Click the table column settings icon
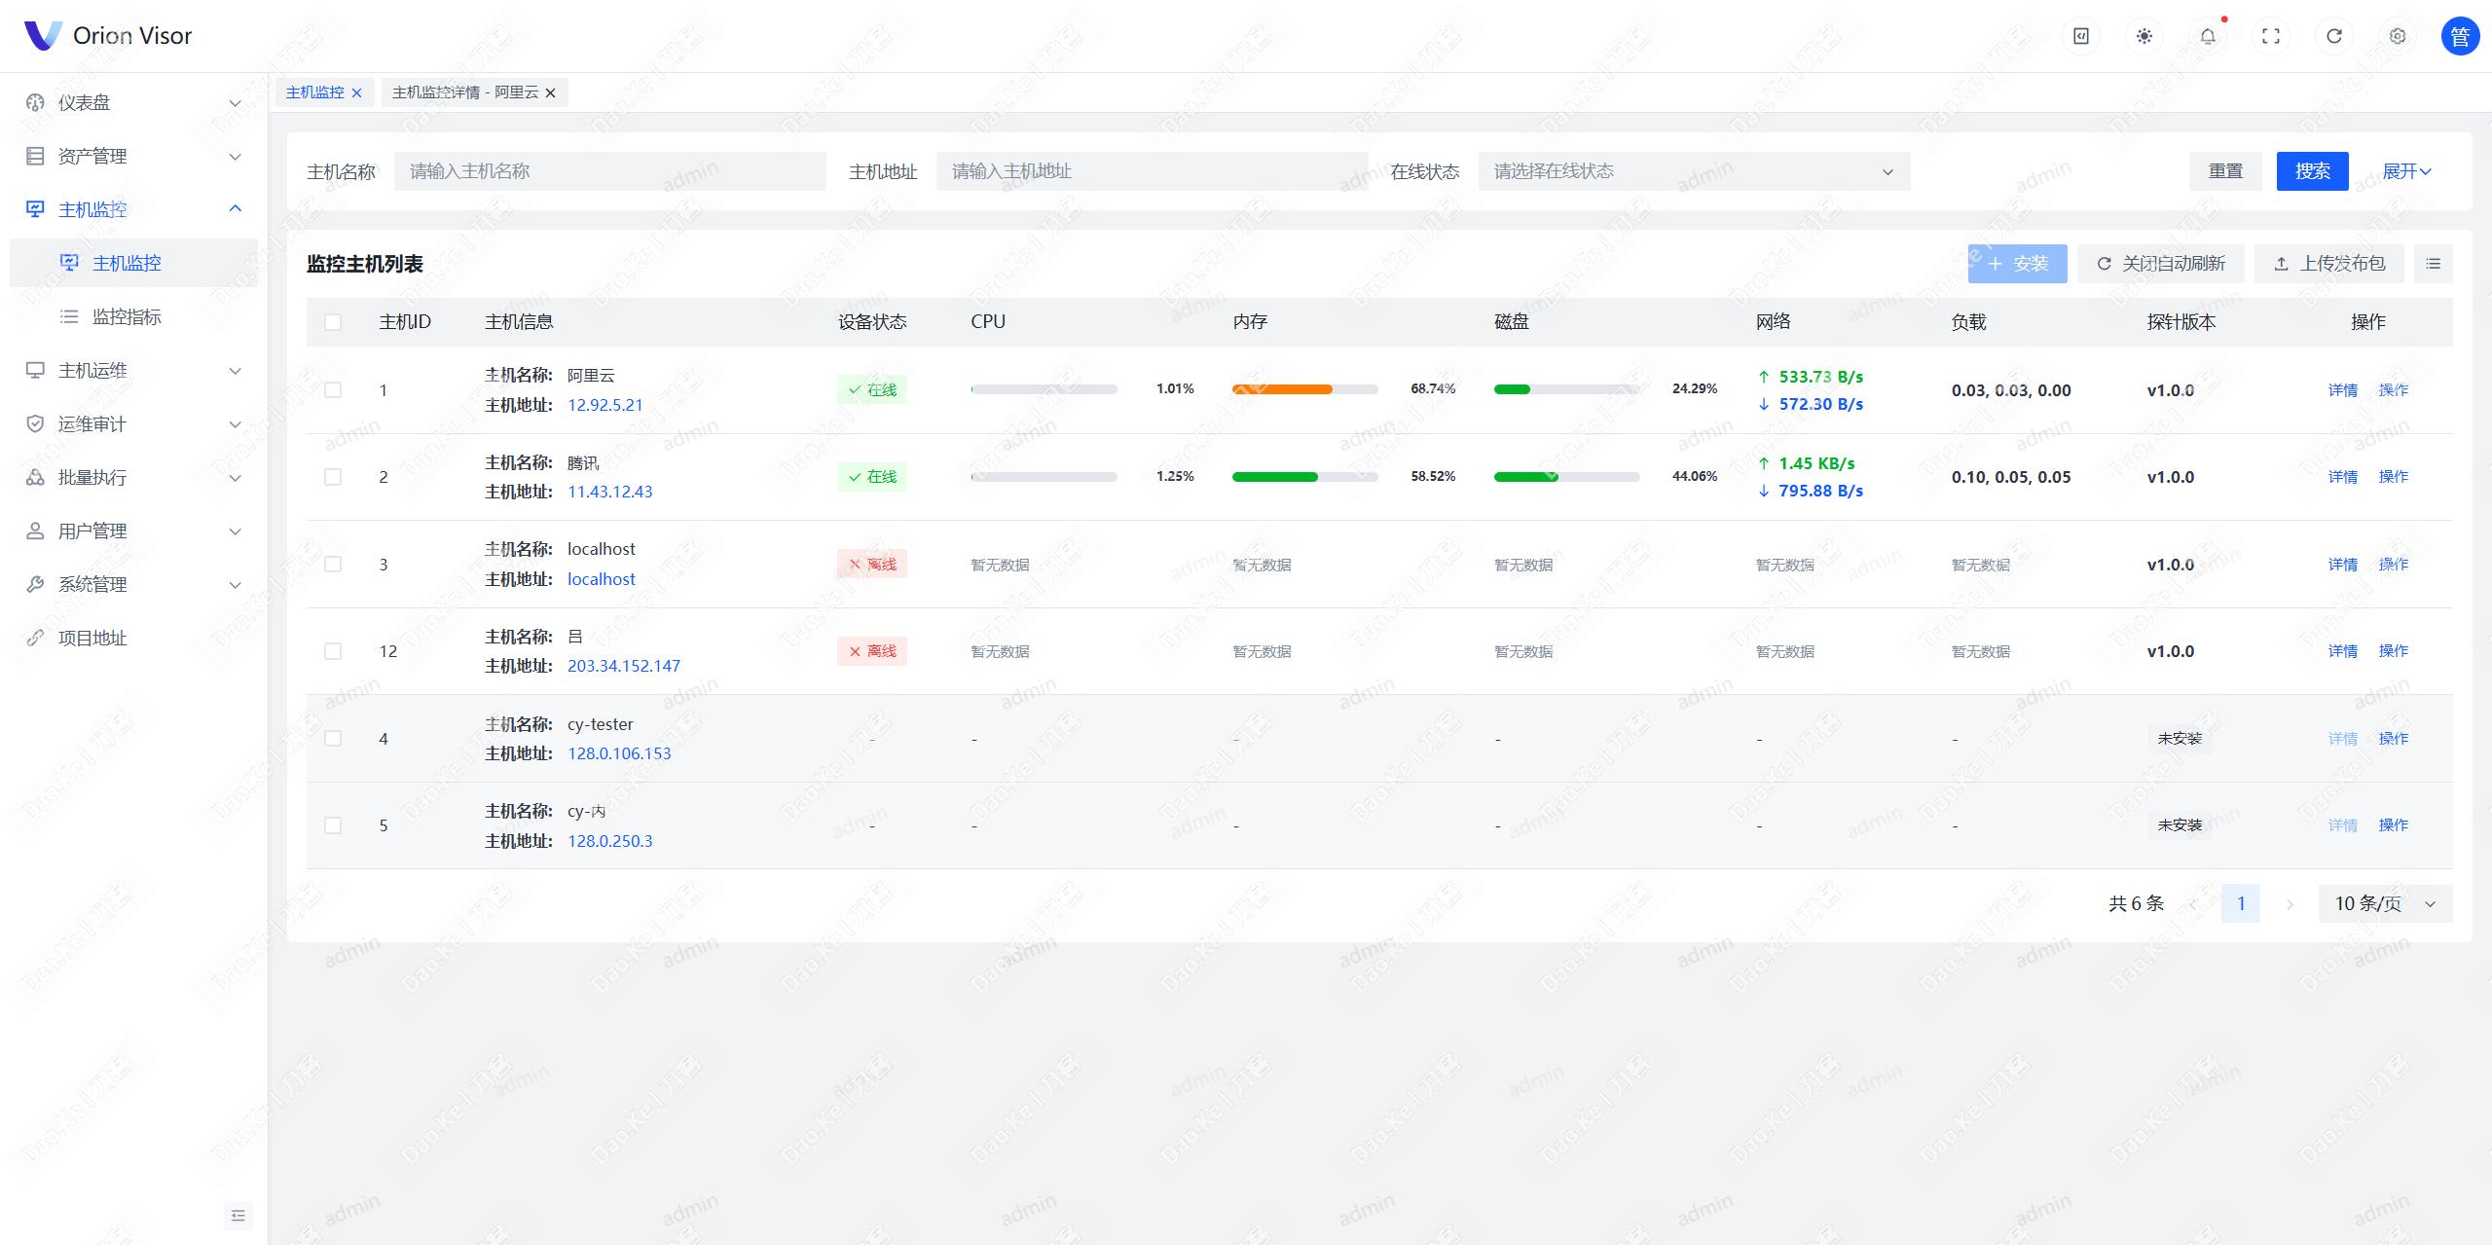 click(x=2433, y=264)
